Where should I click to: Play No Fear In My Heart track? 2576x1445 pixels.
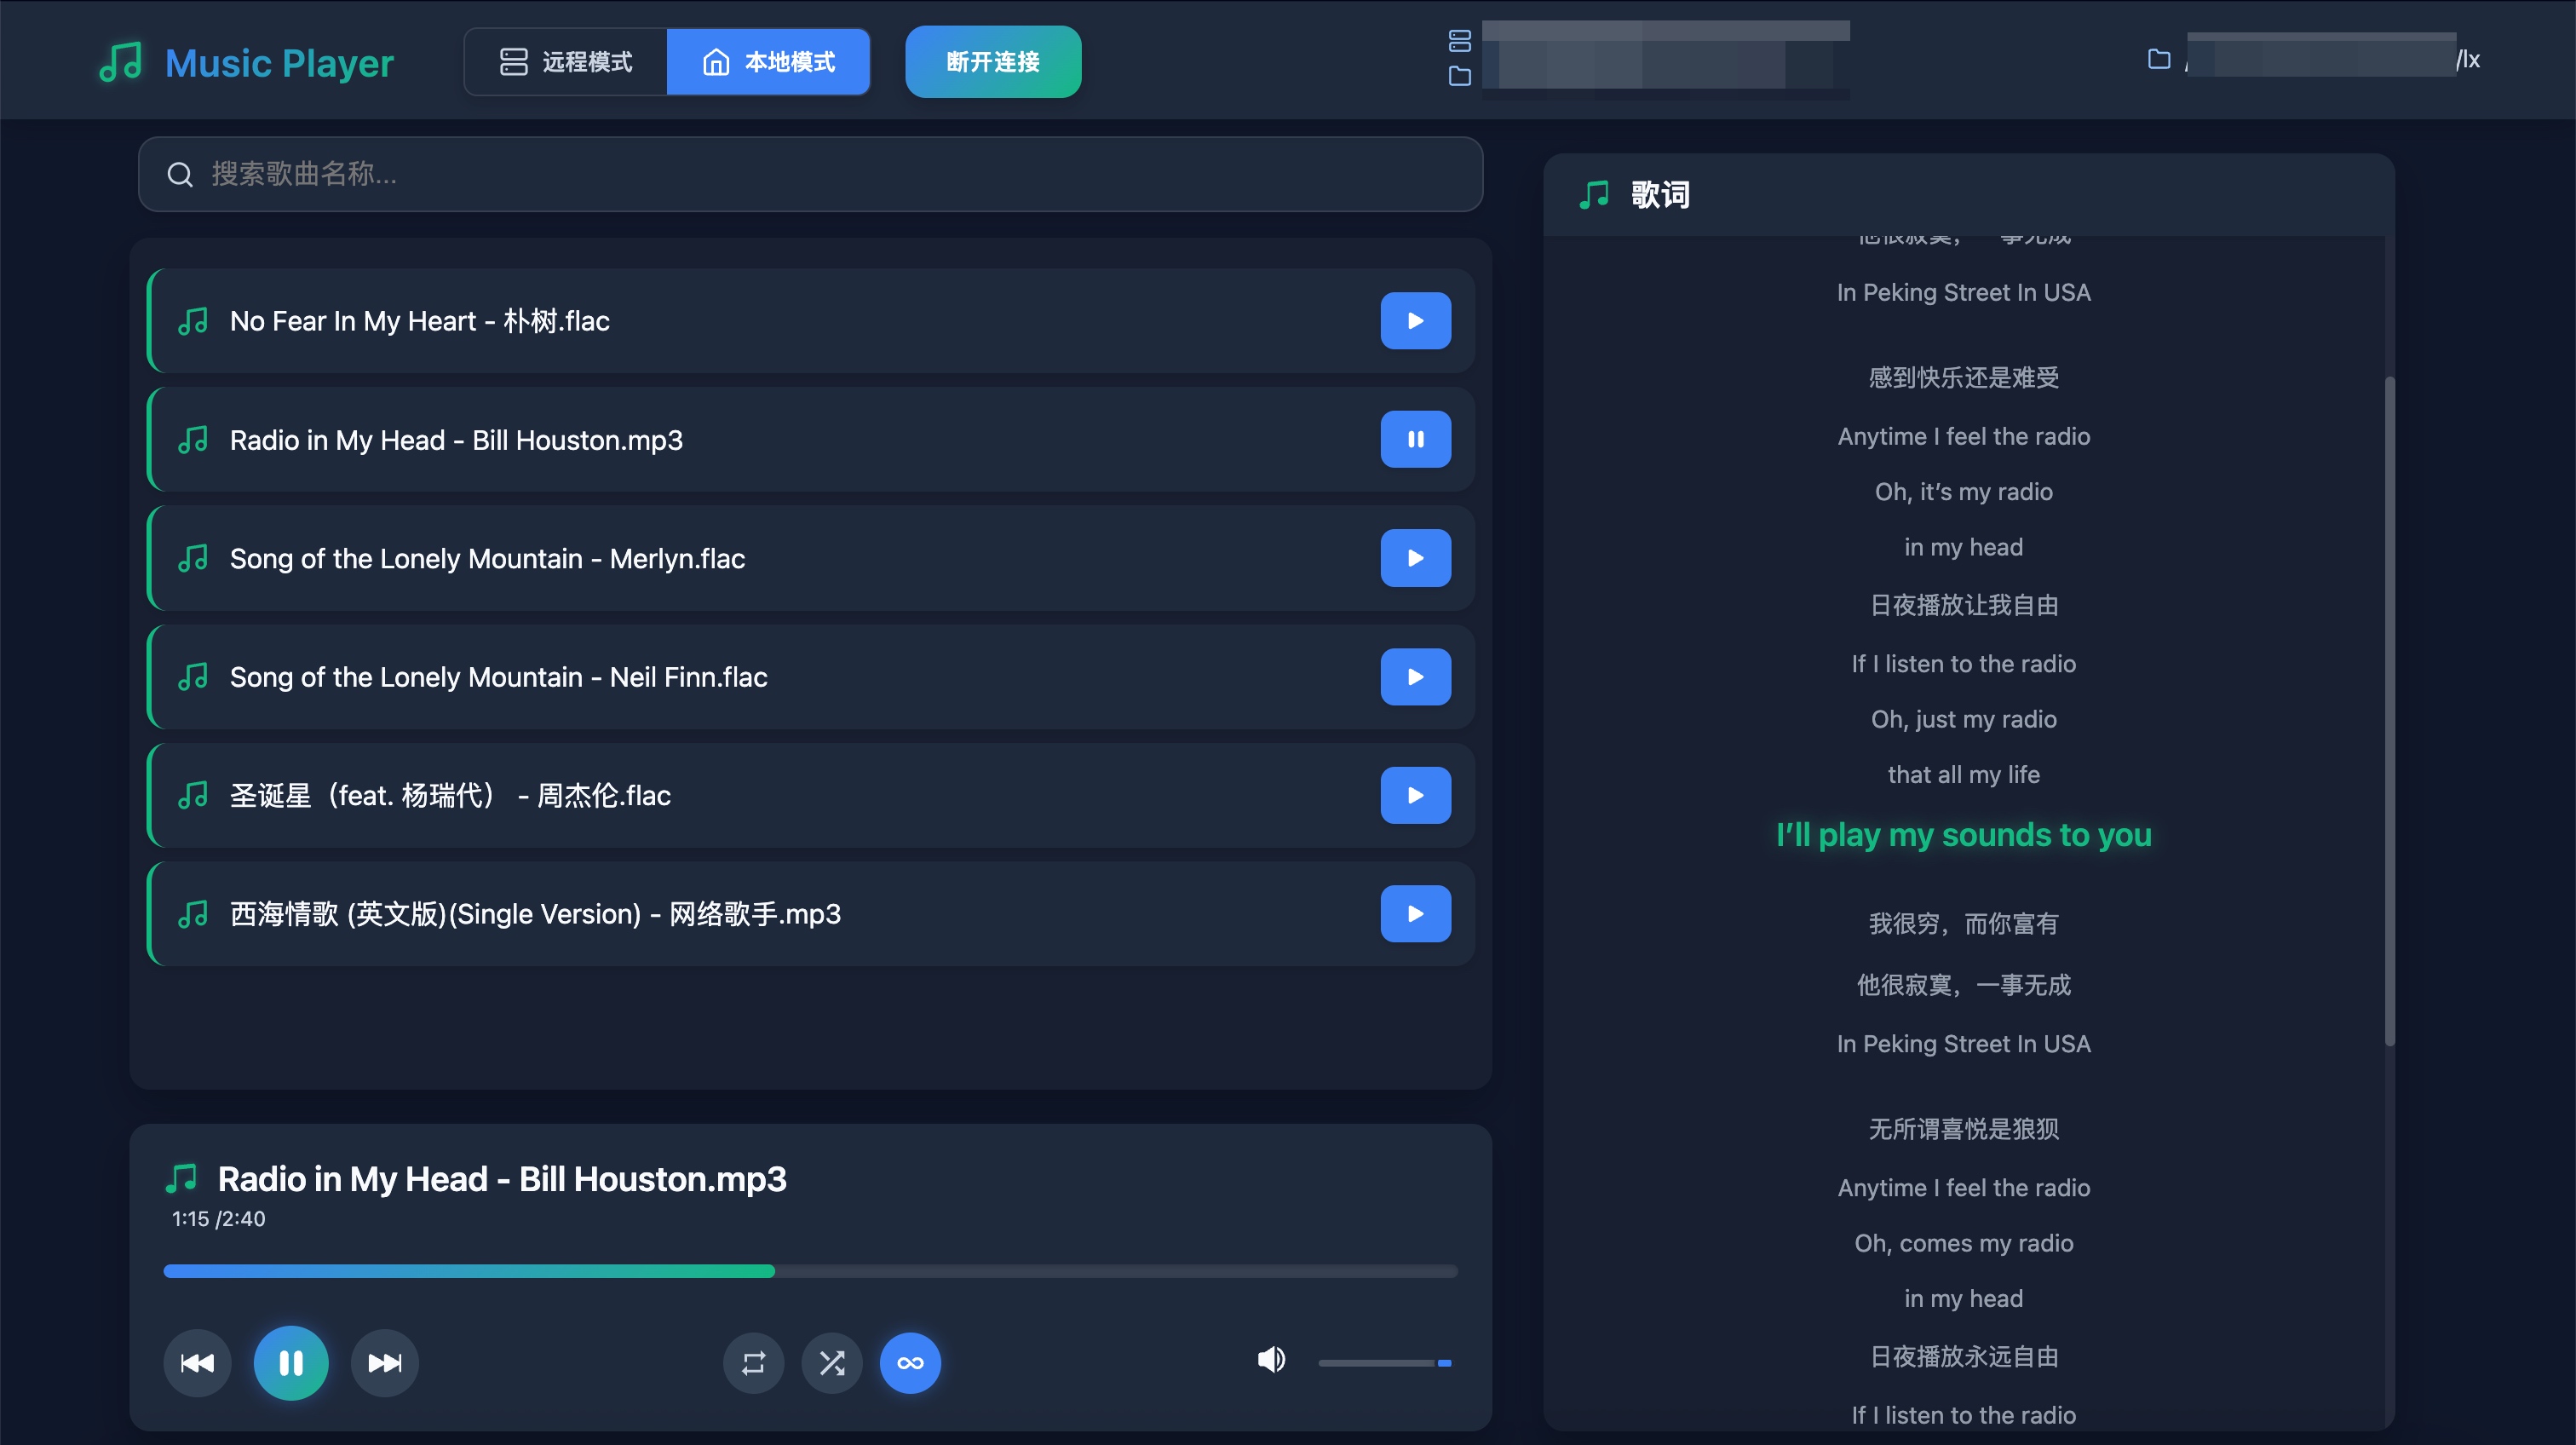point(1415,320)
